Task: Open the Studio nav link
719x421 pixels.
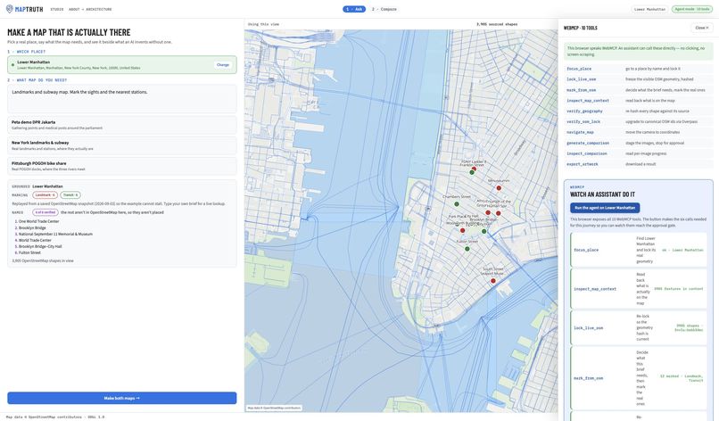Action: (x=57, y=9)
